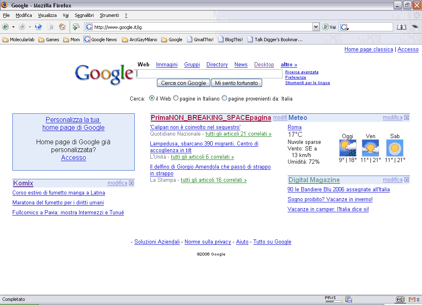Open the Roma weather link

[294, 127]
